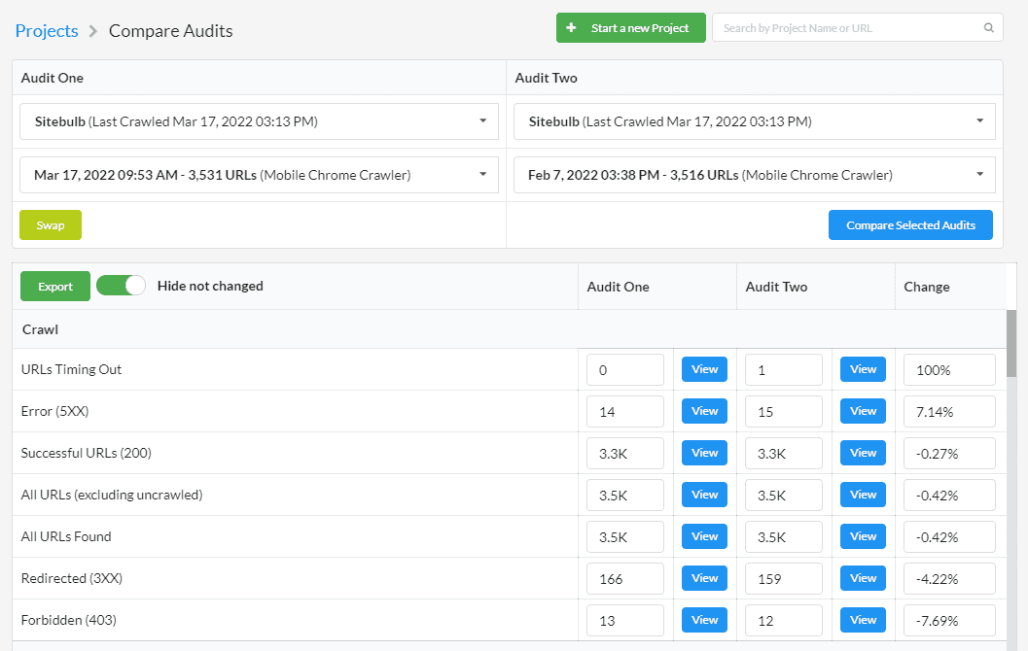View Audit Two URLs Timing Out
Image resolution: width=1028 pixels, height=651 pixels.
coord(864,369)
